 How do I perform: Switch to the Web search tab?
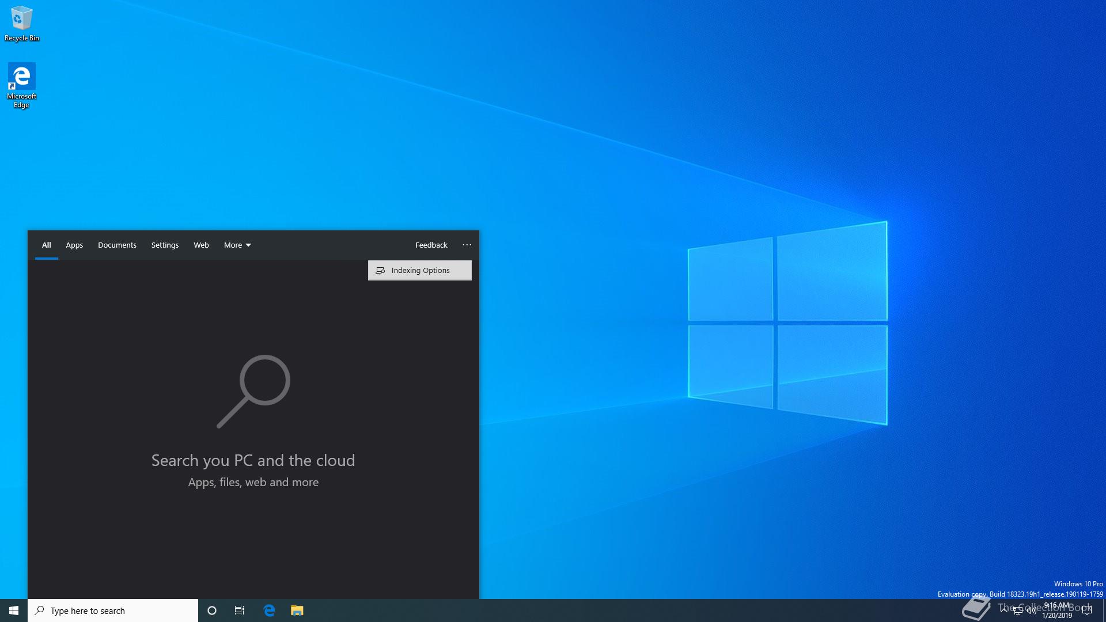point(201,245)
